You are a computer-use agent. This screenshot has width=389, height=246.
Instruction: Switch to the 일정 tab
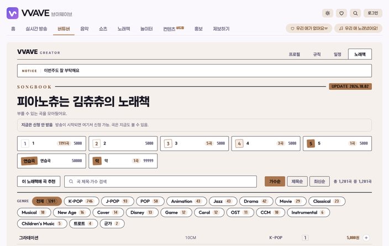point(338,54)
